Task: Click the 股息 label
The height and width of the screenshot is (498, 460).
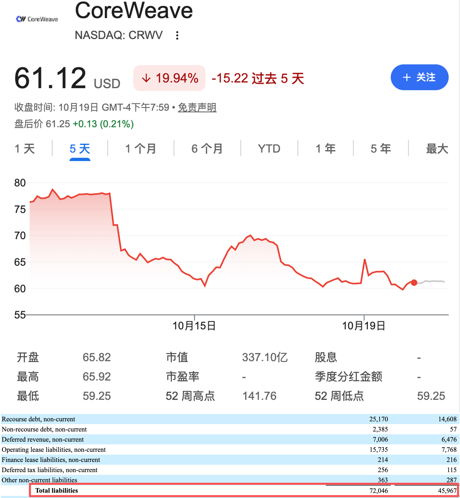Action: pos(326,357)
